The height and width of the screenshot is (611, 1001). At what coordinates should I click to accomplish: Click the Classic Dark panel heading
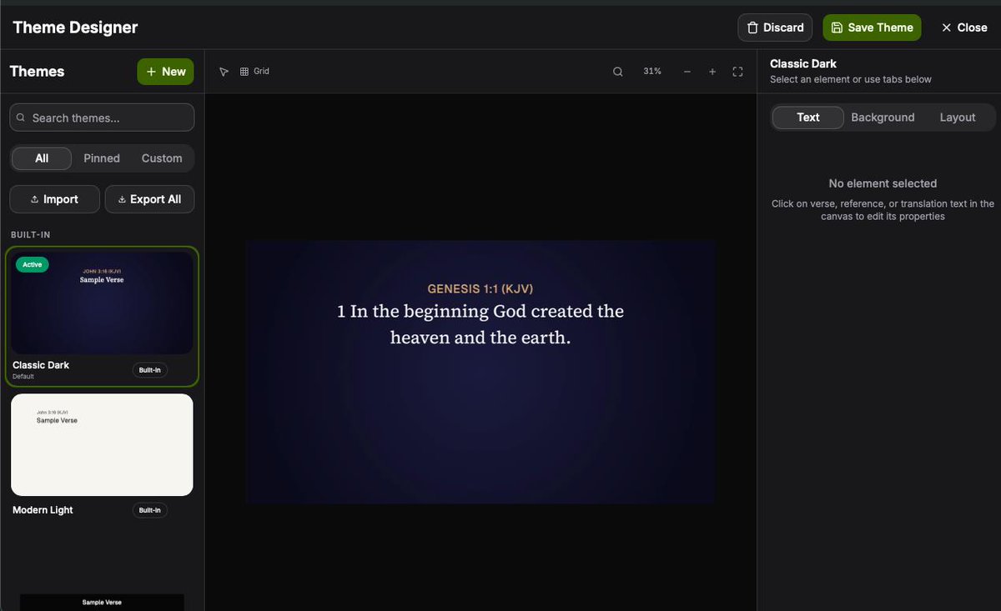coord(803,63)
